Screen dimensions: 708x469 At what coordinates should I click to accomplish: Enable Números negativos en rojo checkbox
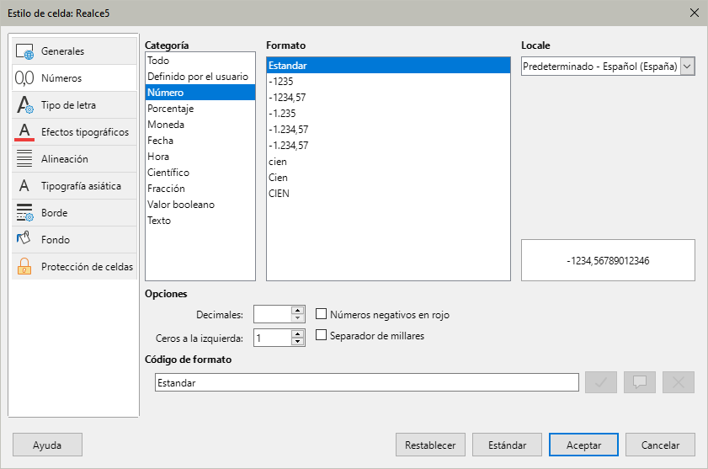(322, 315)
